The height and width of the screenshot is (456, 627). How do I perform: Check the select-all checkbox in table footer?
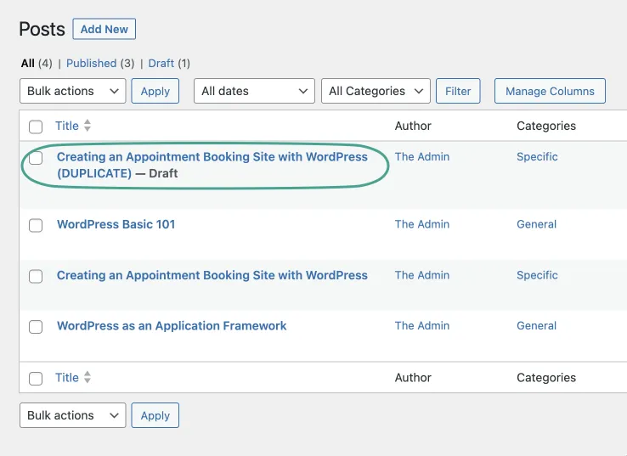(x=36, y=379)
